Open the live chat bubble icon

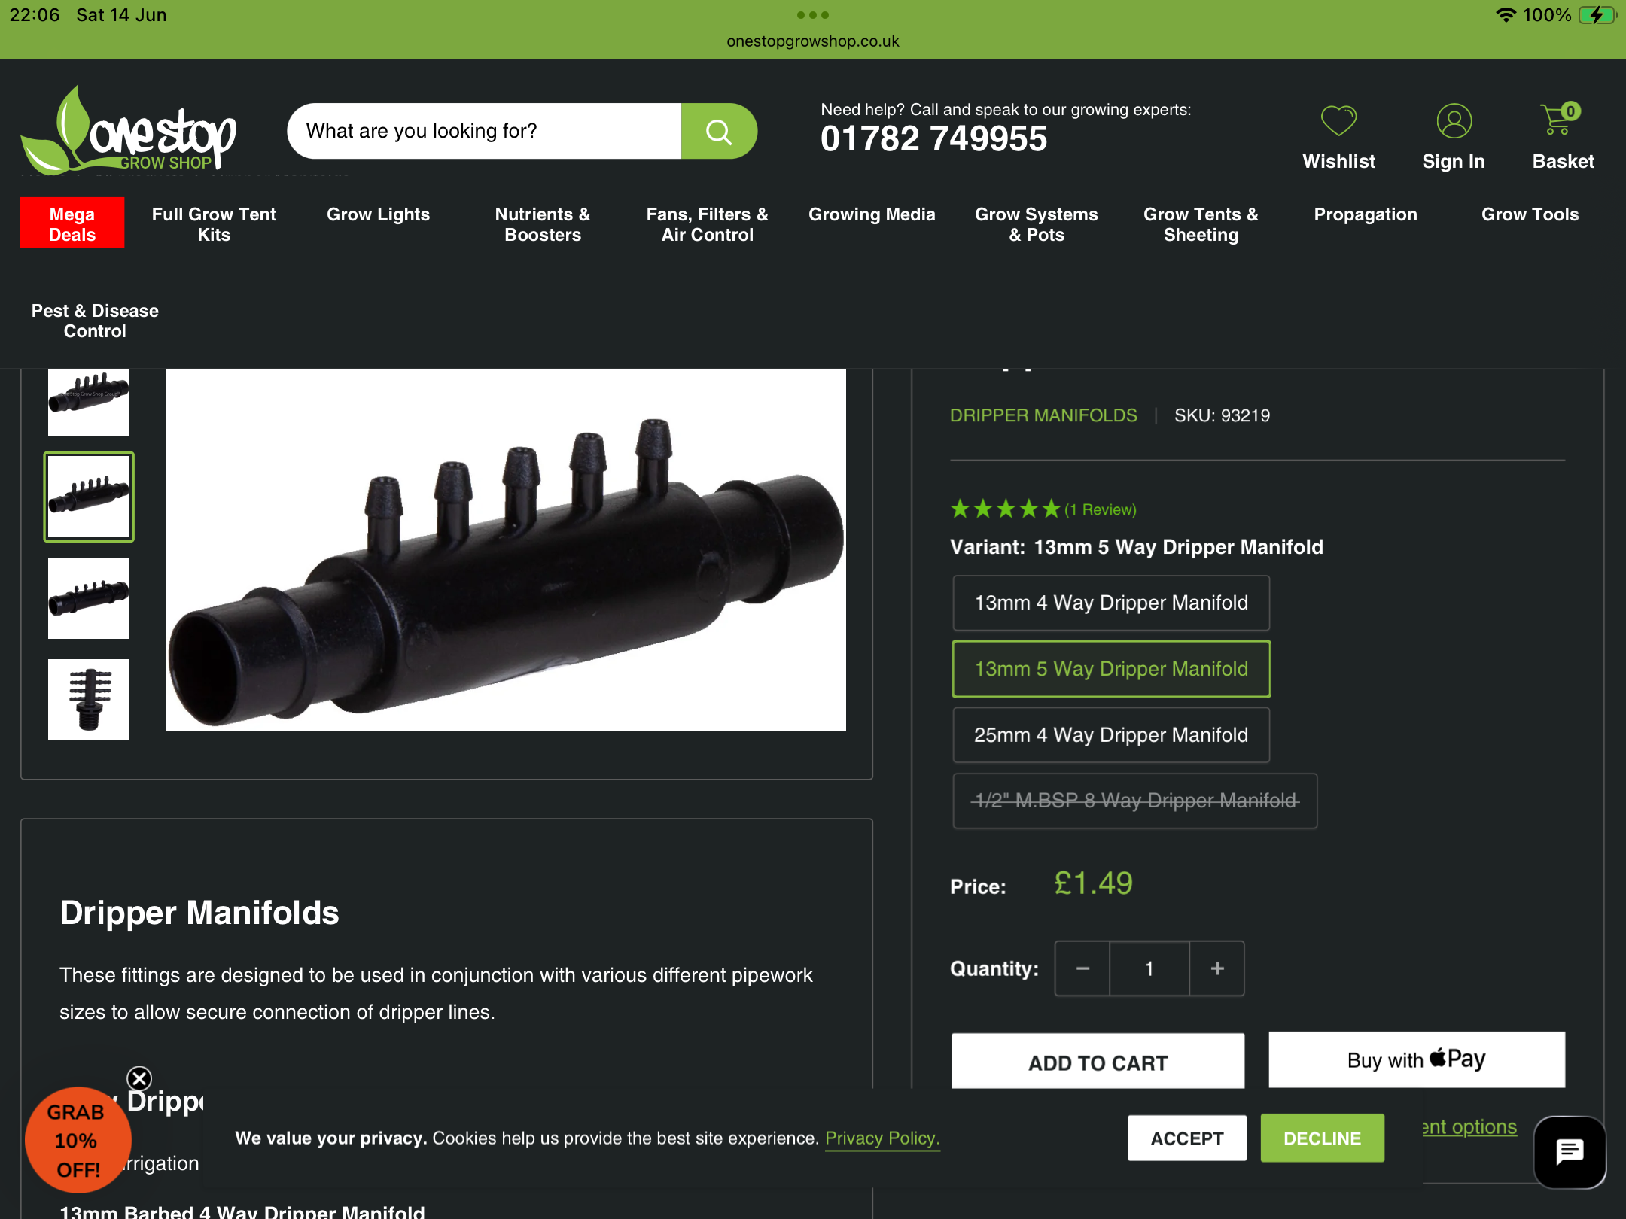coord(1570,1151)
